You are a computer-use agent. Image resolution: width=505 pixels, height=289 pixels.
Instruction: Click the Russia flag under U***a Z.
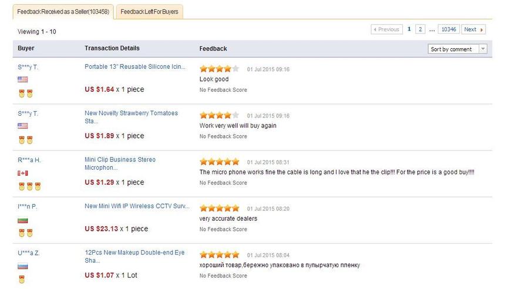(23, 267)
